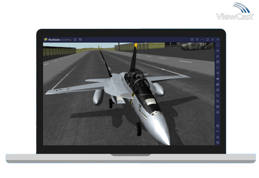Open recent apps icon at sidebar bottom
The image size is (259, 178).
pyautogui.click(x=218, y=142)
